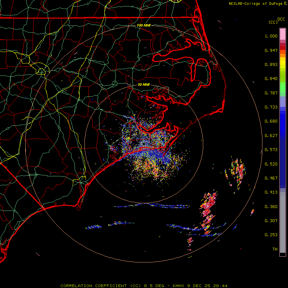This screenshot has height=288, width=288.
Task: Select the 0.307 scale value
Action: click(x=271, y=221)
